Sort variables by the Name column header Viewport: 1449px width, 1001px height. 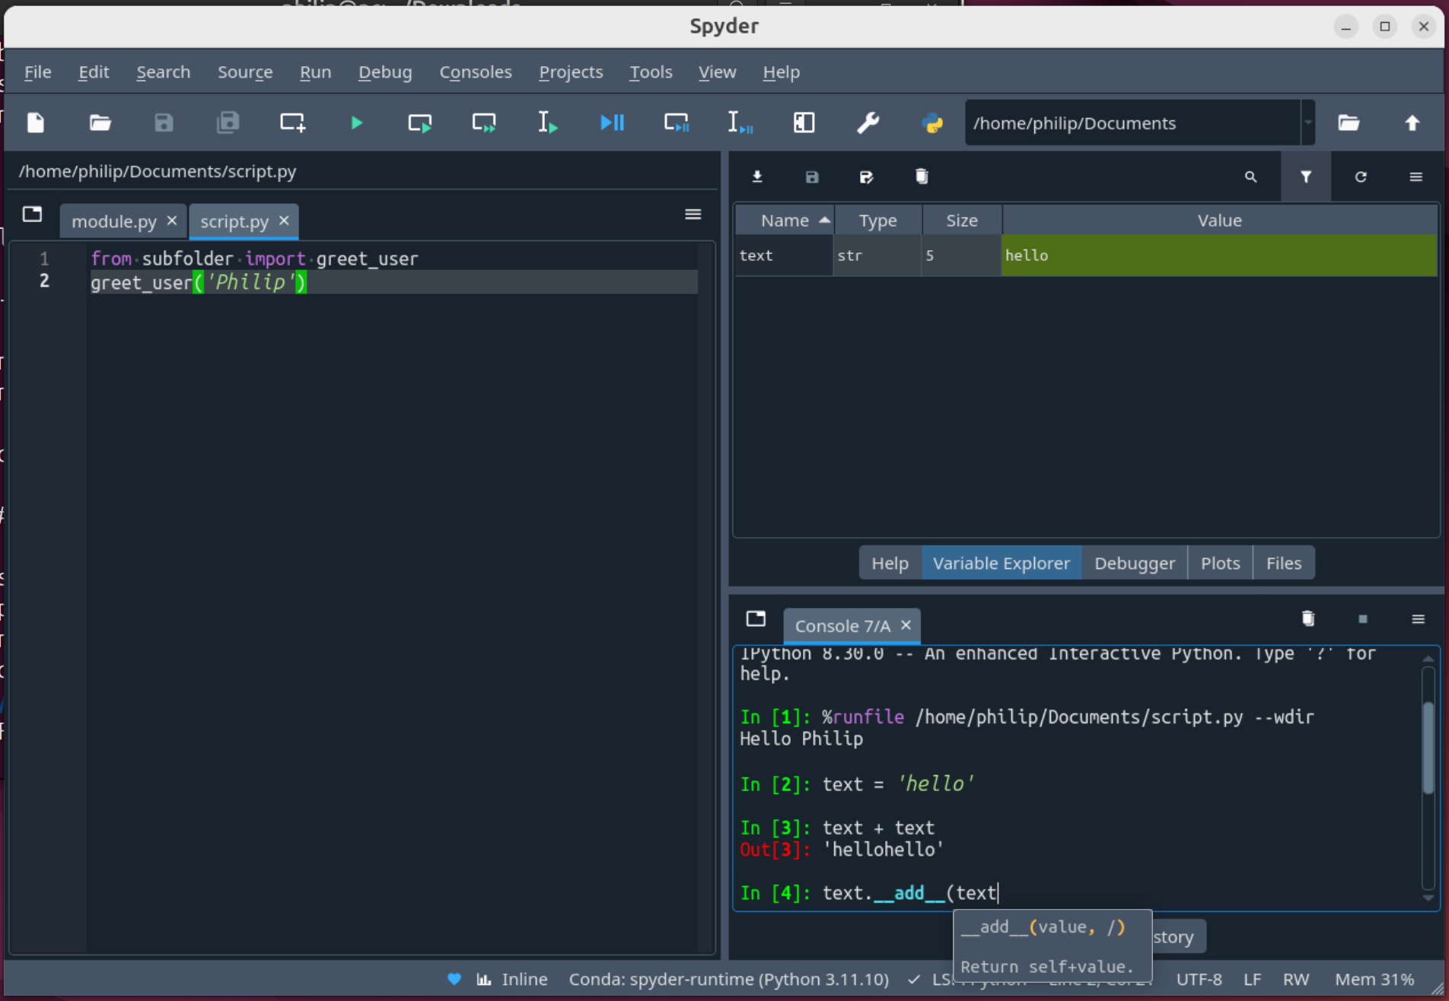click(x=785, y=221)
